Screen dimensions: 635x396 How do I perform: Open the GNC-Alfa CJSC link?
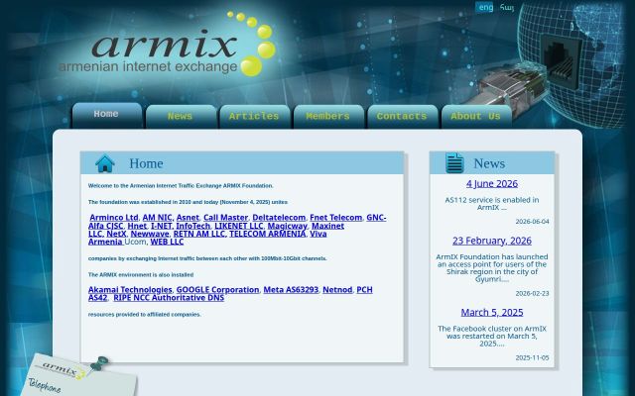[x=106, y=226]
